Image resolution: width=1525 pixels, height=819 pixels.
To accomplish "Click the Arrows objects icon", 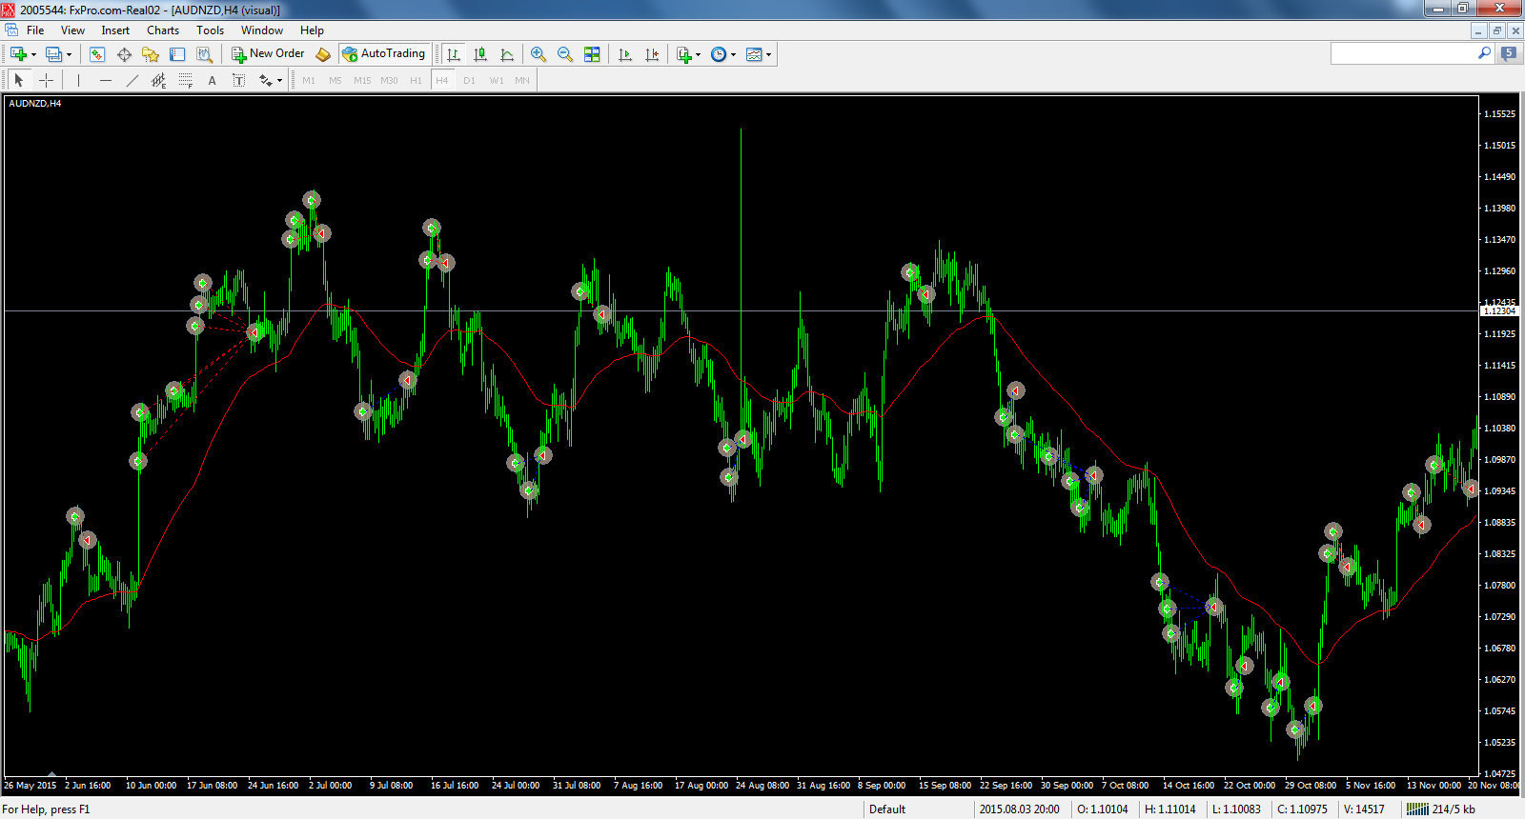I will point(265,80).
